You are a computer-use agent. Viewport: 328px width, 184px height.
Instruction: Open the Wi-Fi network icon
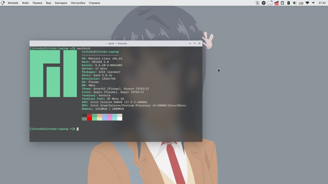point(307,3)
